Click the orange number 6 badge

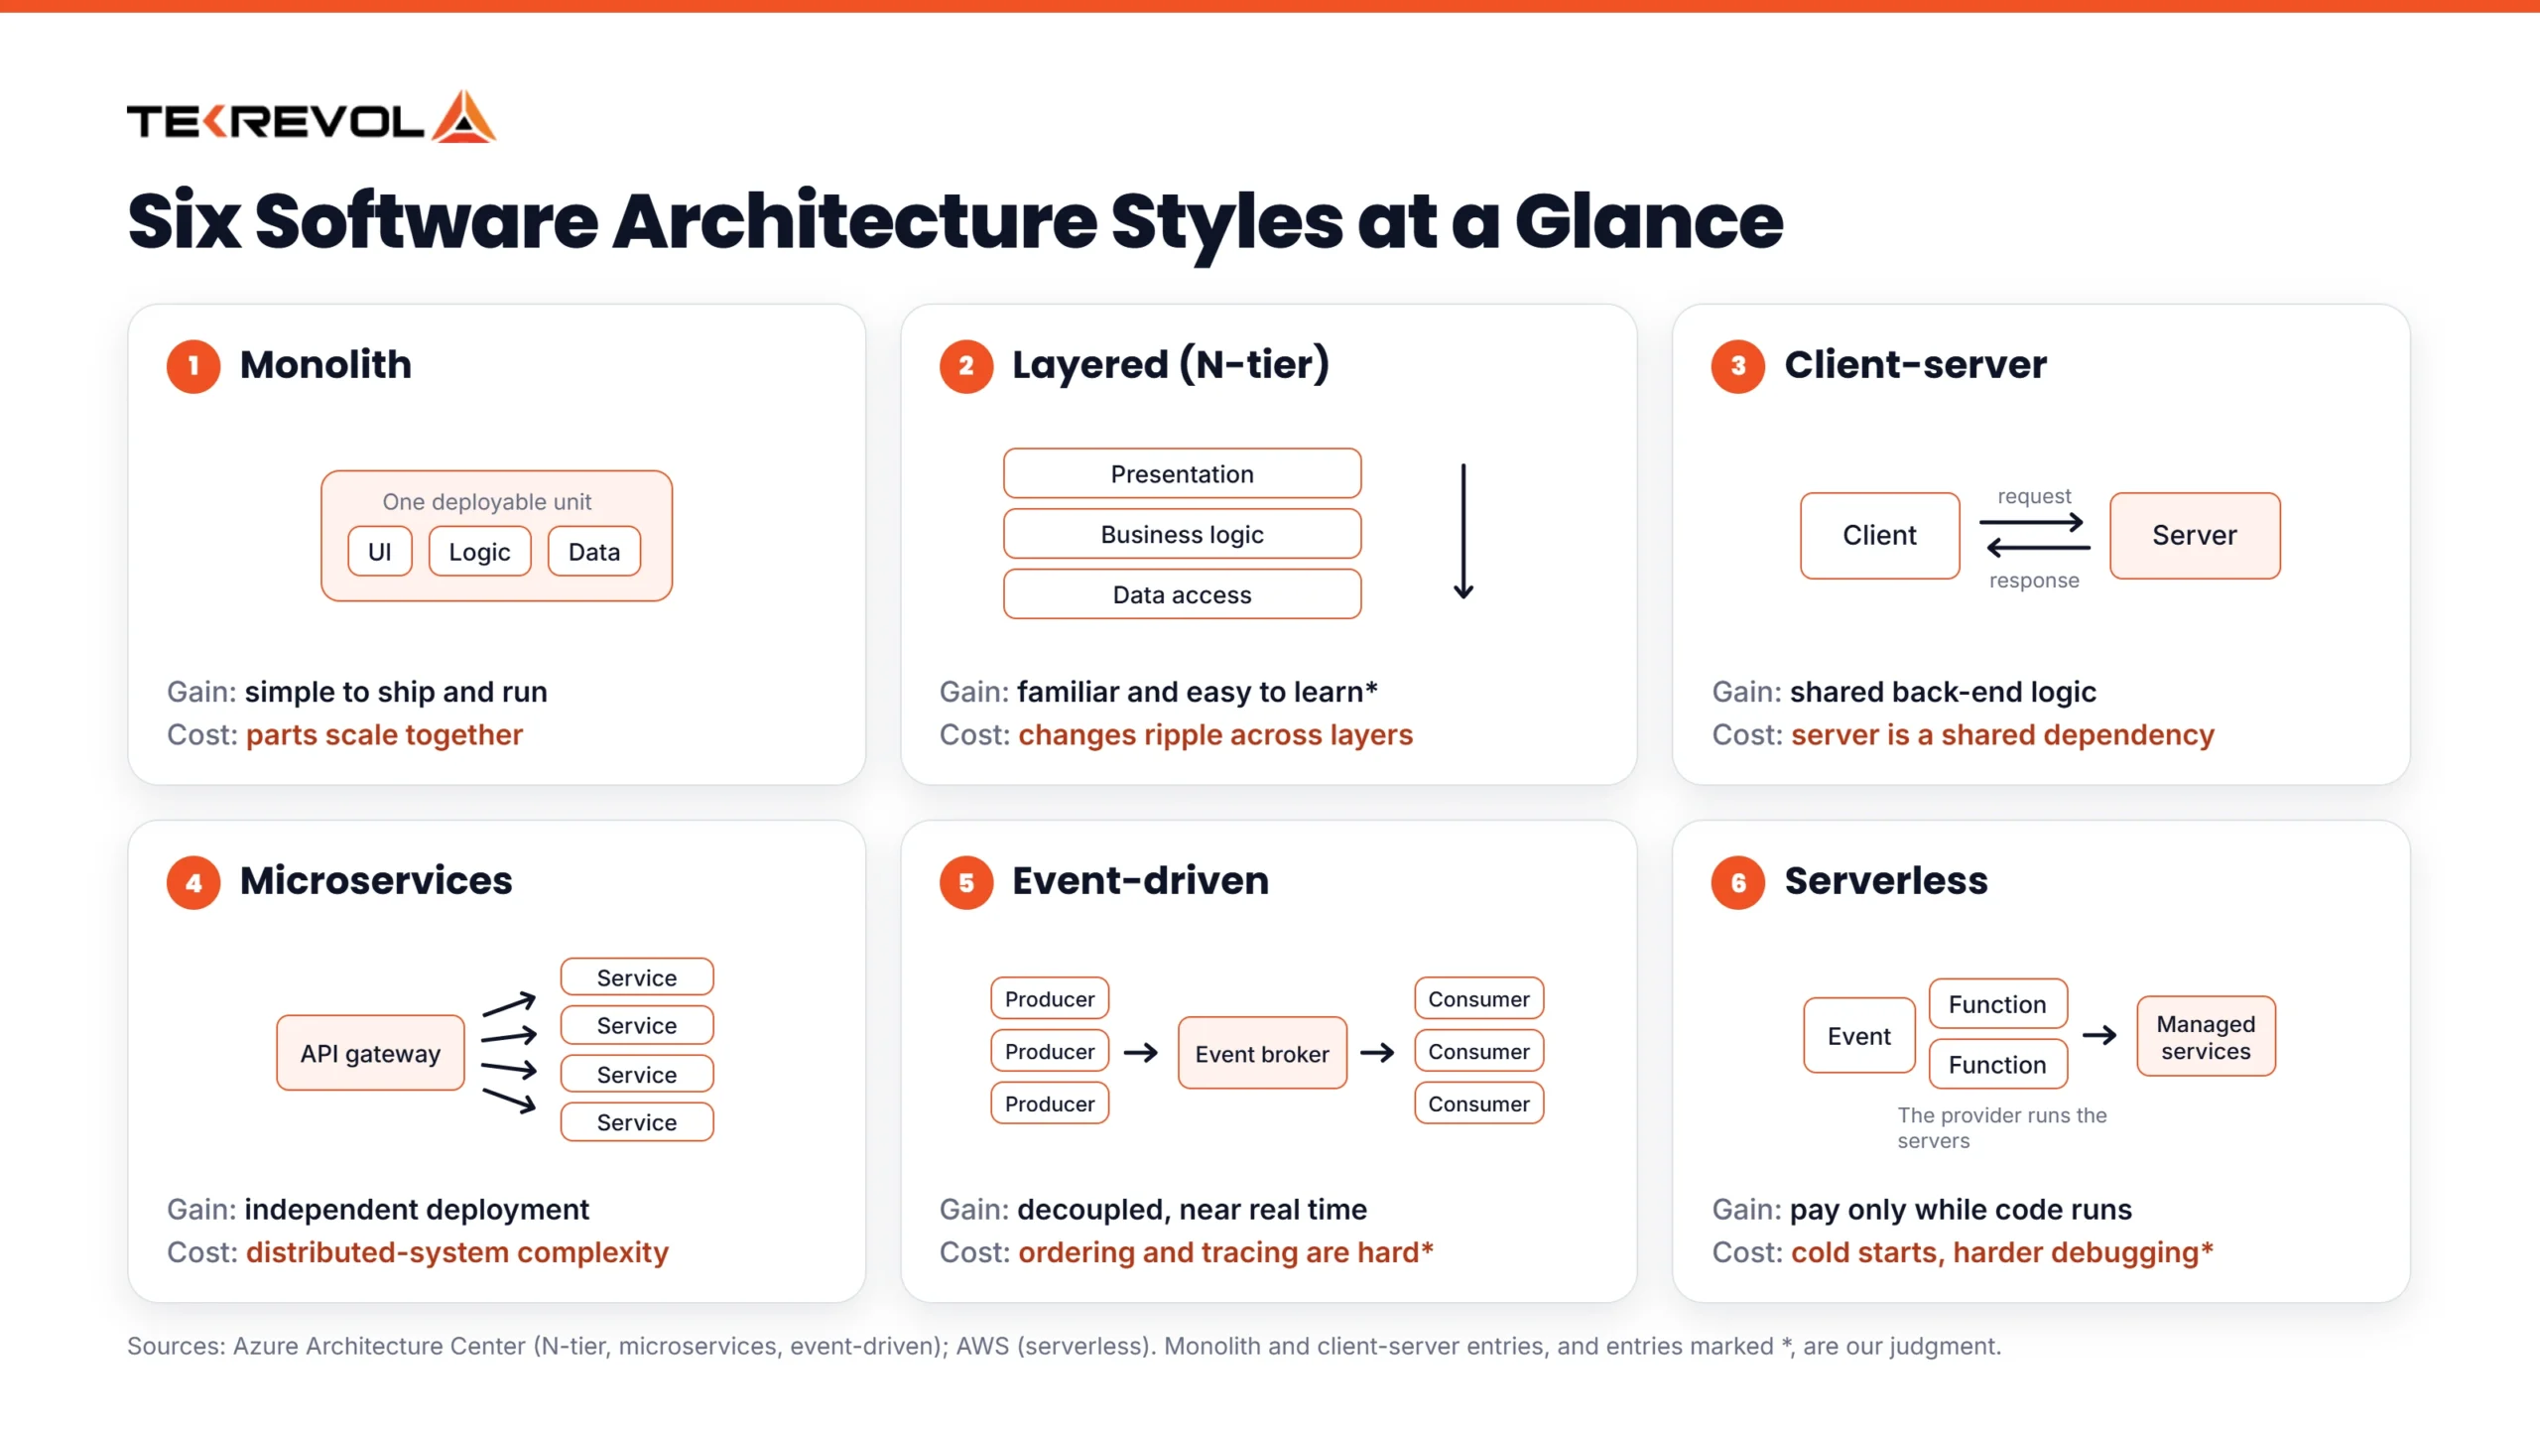(x=1738, y=882)
